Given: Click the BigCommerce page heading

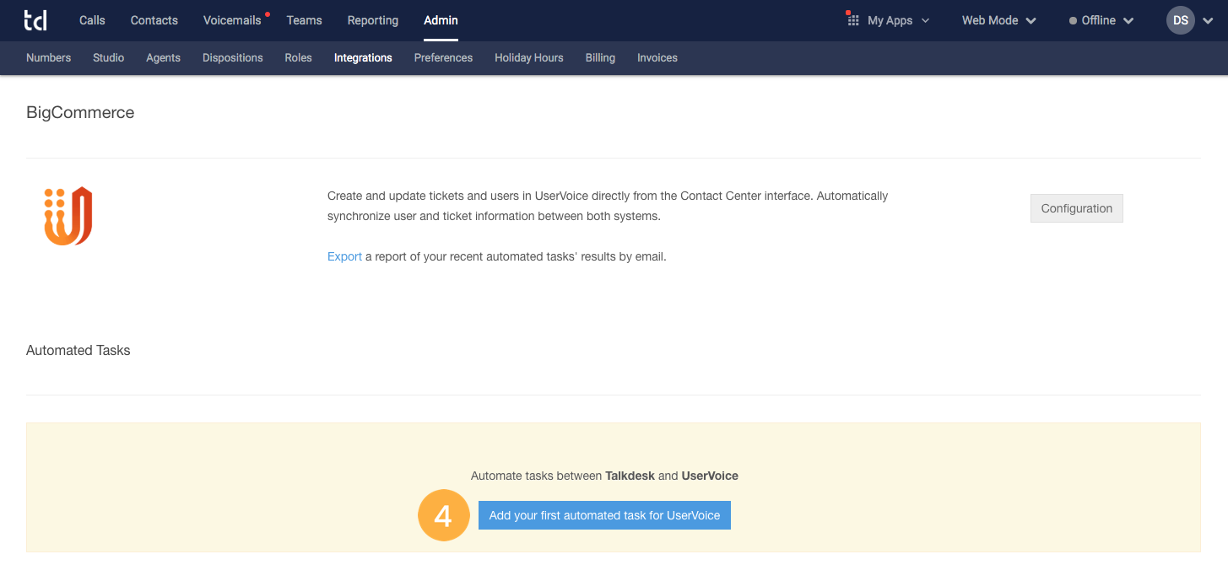Looking at the screenshot, I should click(x=80, y=112).
